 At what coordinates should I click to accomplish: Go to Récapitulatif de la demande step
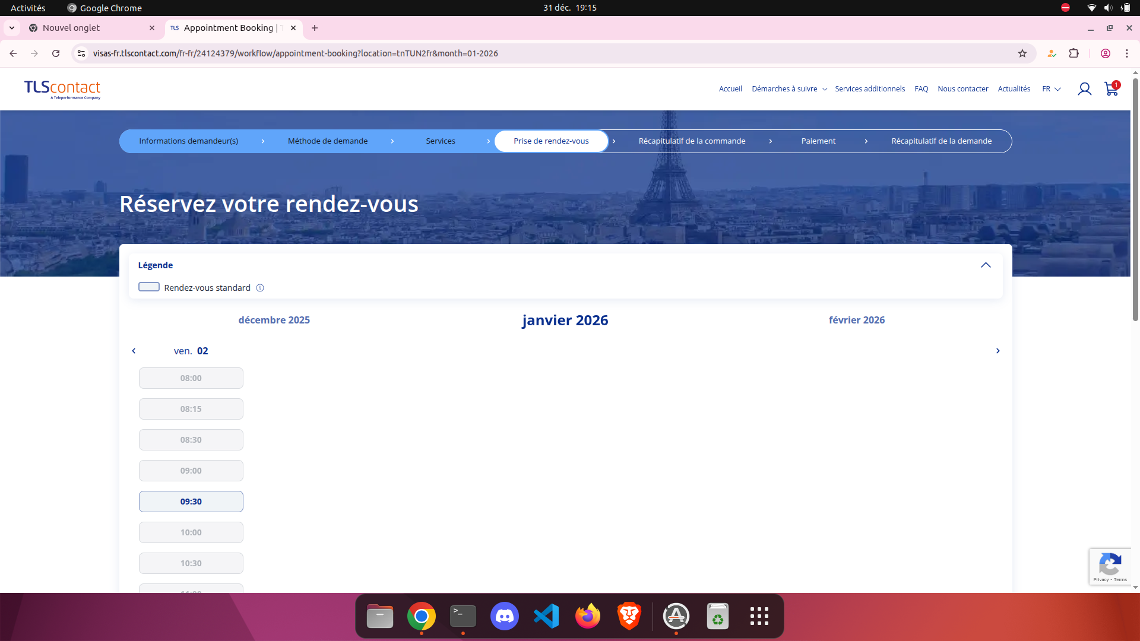pyautogui.click(x=941, y=141)
